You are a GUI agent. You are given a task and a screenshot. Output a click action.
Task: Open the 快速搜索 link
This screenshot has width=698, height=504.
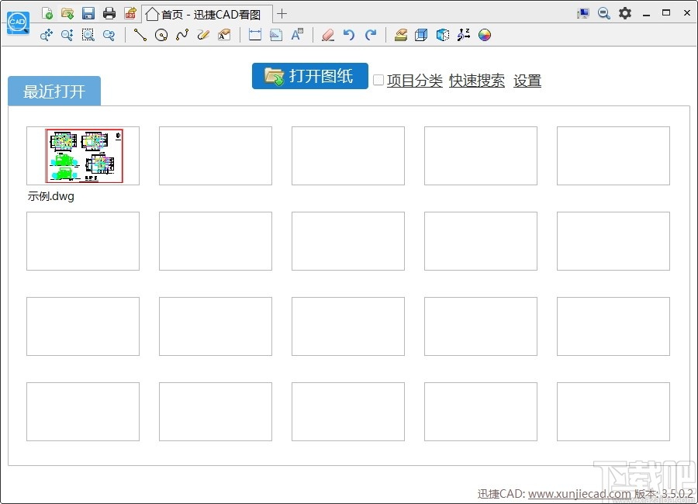(x=477, y=81)
